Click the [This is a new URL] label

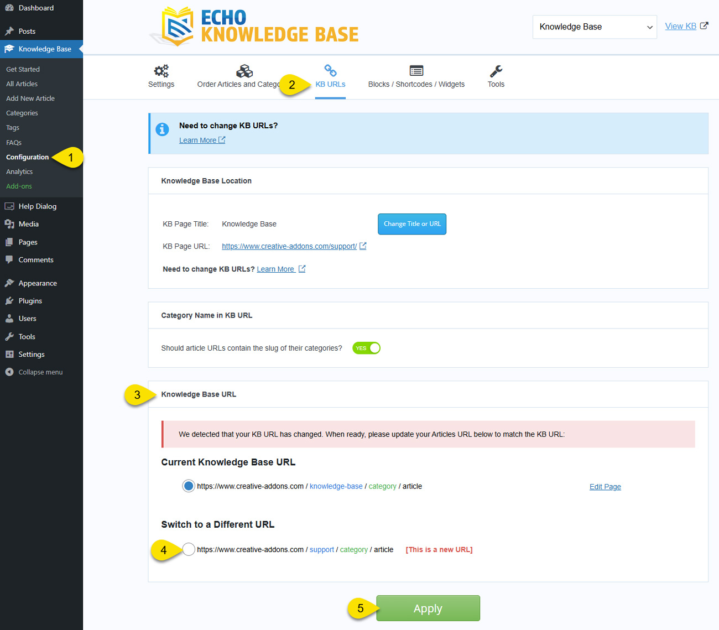tap(439, 549)
